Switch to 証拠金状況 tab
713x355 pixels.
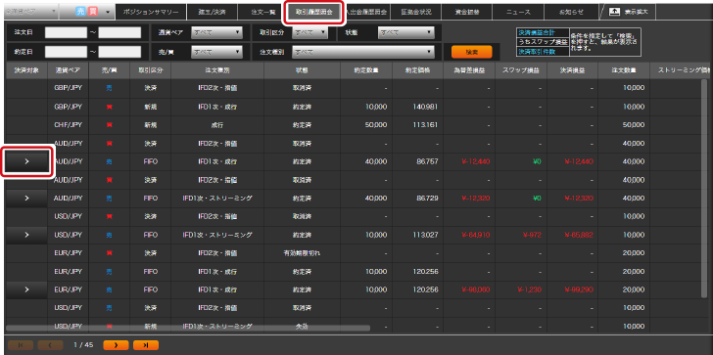415,12
